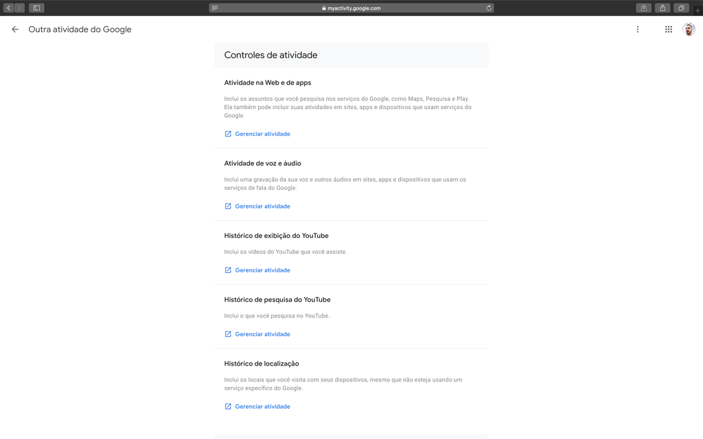
Task: Open a new tab with plus button
Action: [698, 10]
